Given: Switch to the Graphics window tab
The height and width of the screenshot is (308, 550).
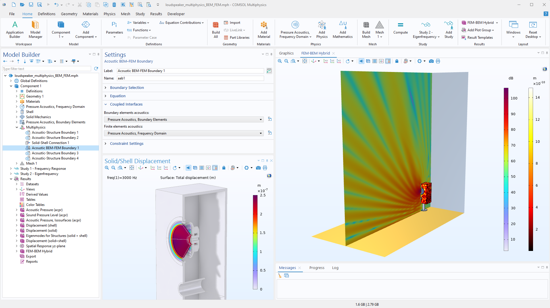Looking at the screenshot, I should tap(286, 53).
